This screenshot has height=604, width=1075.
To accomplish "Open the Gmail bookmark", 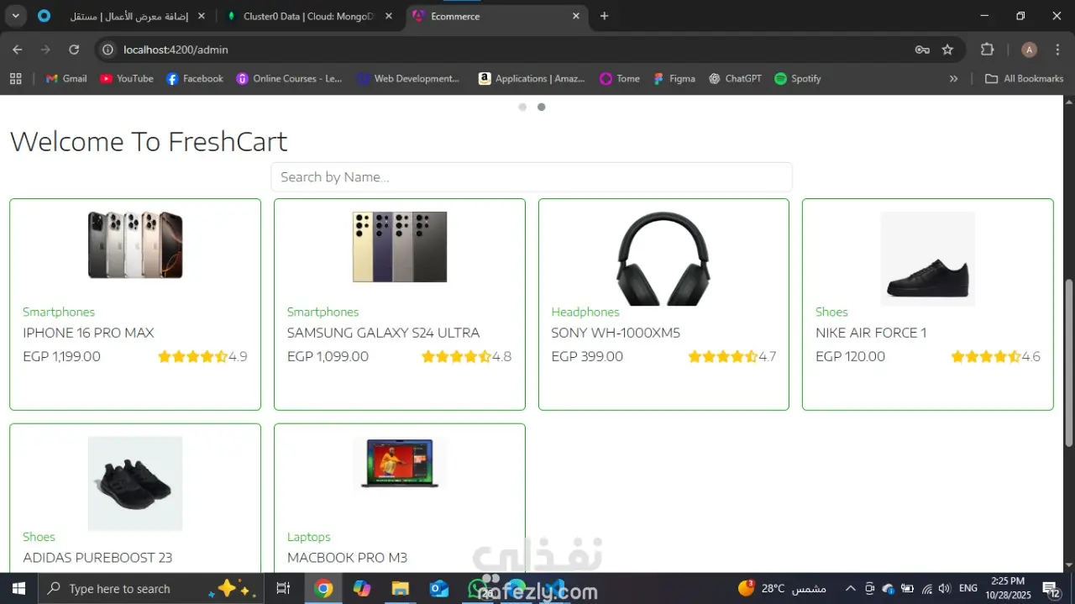I will coord(66,78).
